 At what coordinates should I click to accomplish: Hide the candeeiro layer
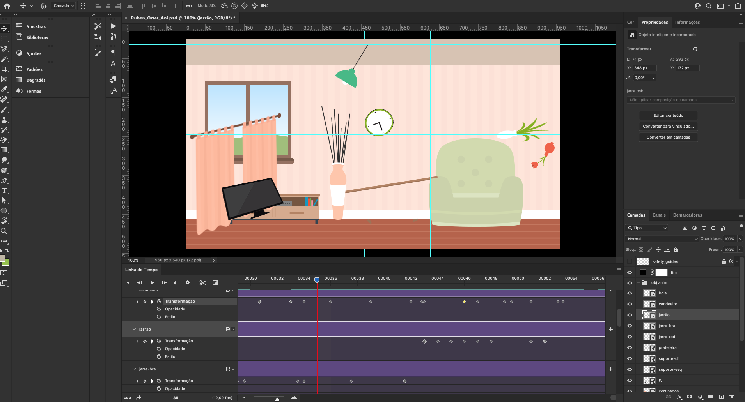coord(630,304)
